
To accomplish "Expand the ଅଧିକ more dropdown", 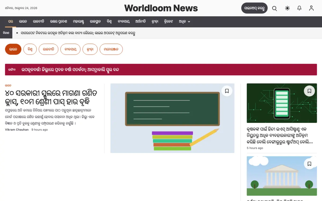I will click(x=184, y=21).
